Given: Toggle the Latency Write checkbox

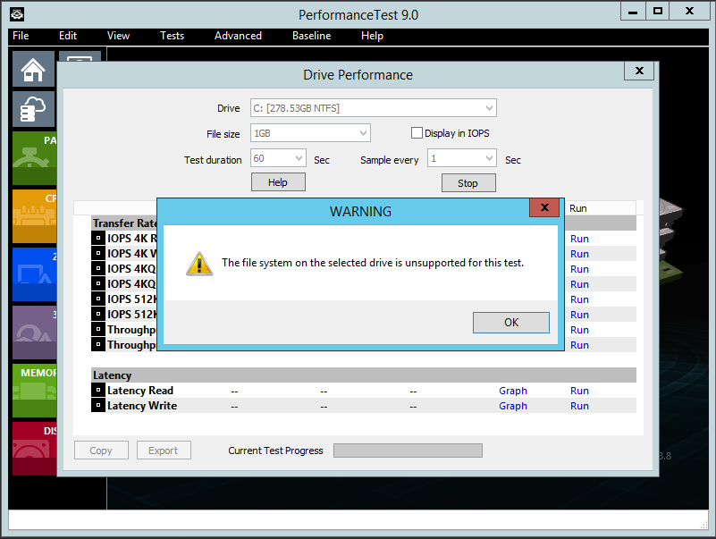Looking at the screenshot, I should [x=98, y=405].
